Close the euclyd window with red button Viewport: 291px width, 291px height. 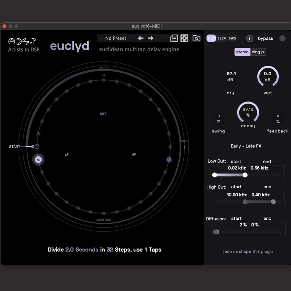pos(4,26)
